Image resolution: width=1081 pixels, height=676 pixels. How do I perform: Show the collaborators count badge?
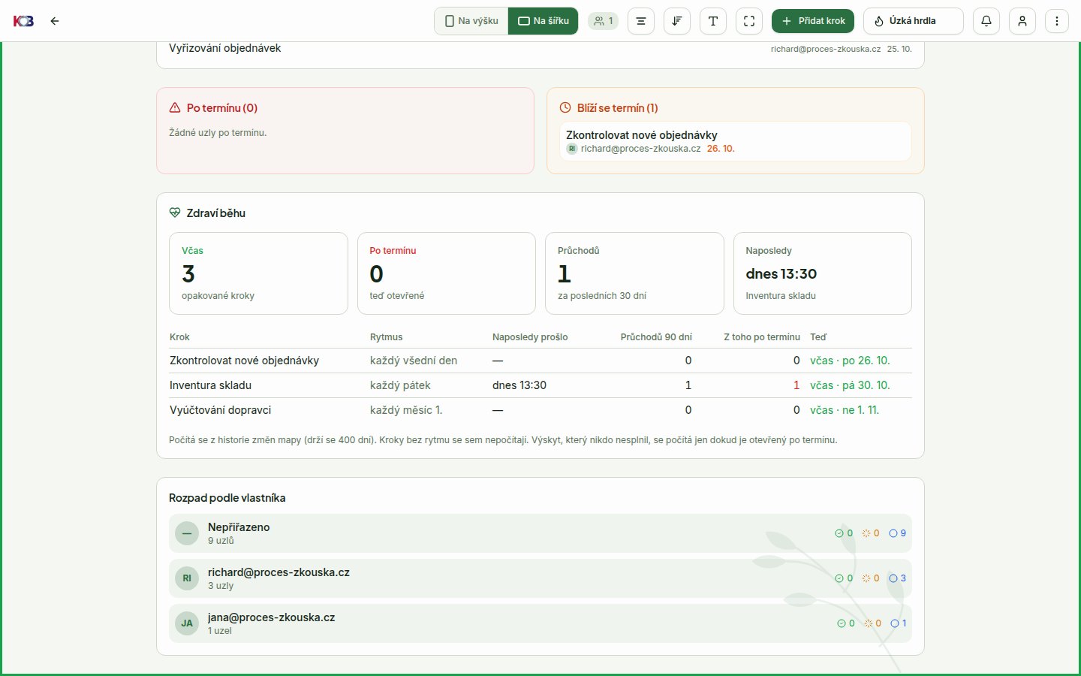point(603,21)
